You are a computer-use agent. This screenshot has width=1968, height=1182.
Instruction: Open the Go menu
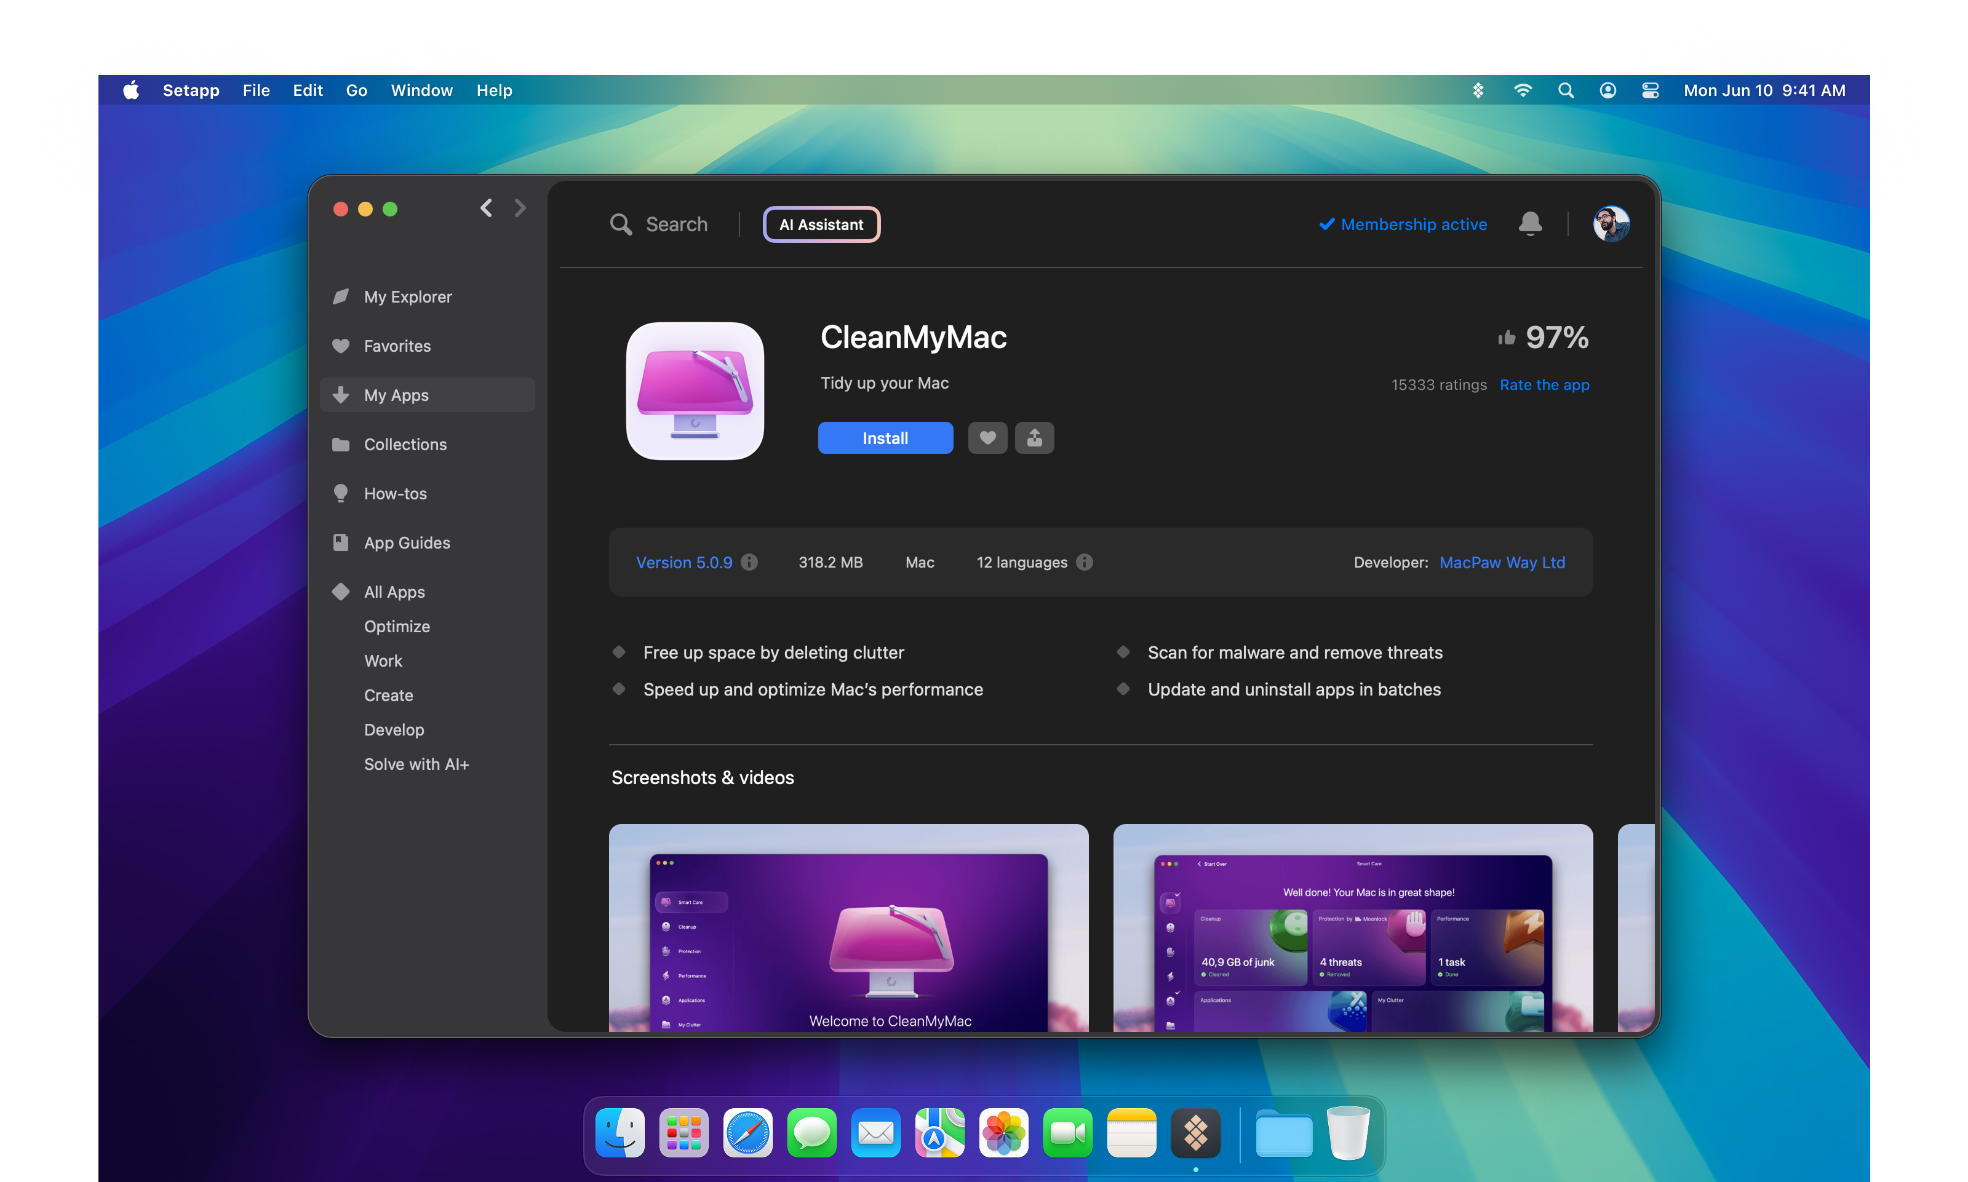(x=356, y=91)
